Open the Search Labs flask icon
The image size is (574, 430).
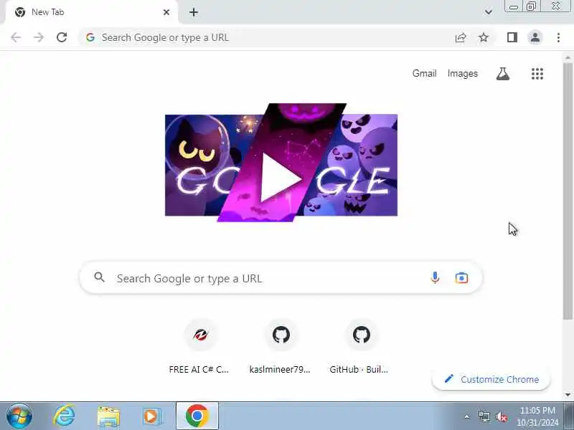point(503,74)
